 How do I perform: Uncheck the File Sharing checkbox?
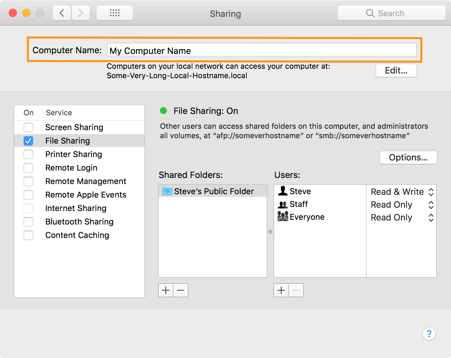(x=28, y=141)
